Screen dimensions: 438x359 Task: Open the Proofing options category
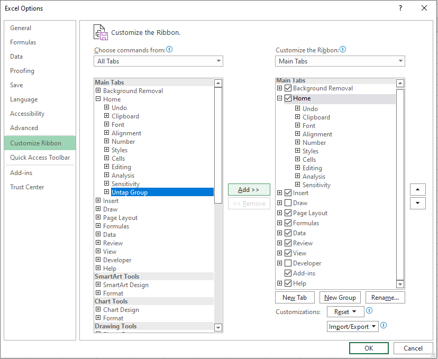(x=40, y=71)
